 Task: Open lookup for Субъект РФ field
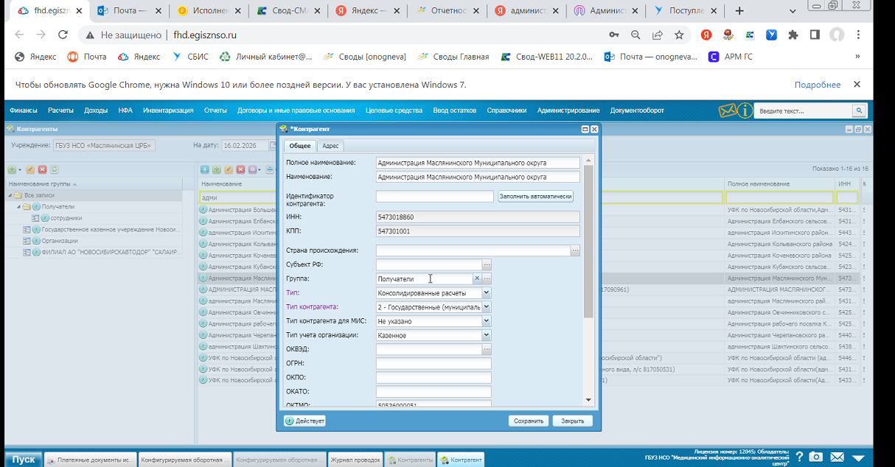[x=487, y=264]
